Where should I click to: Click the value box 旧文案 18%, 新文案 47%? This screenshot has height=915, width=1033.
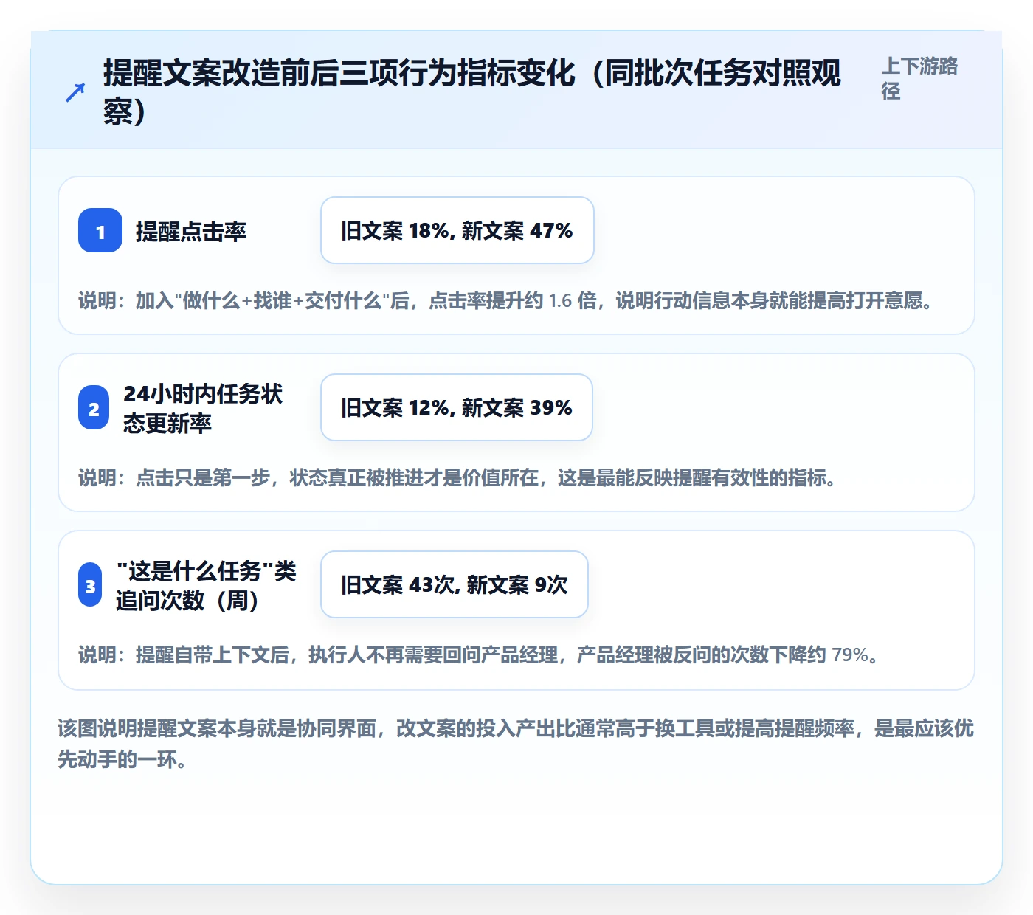tap(457, 230)
